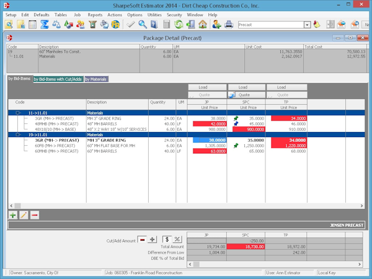
Task: Toggle the percent cut/add mode
Action: click(177, 239)
